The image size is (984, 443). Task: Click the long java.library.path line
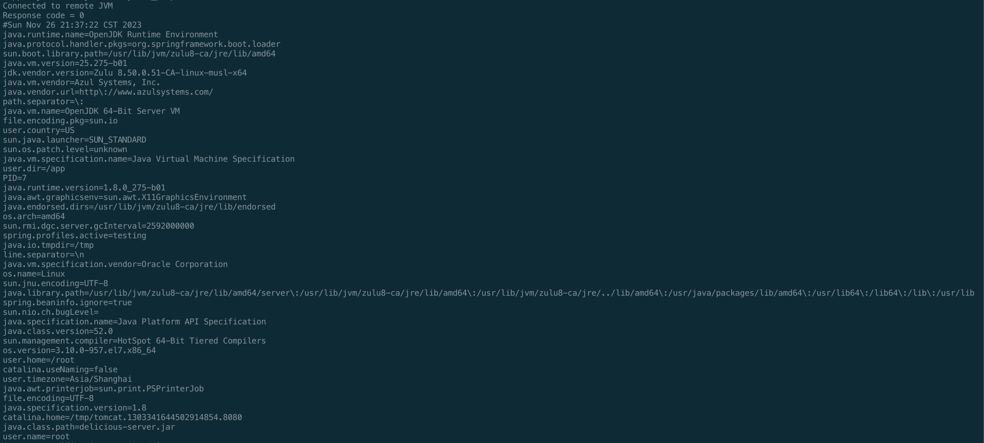click(488, 293)
